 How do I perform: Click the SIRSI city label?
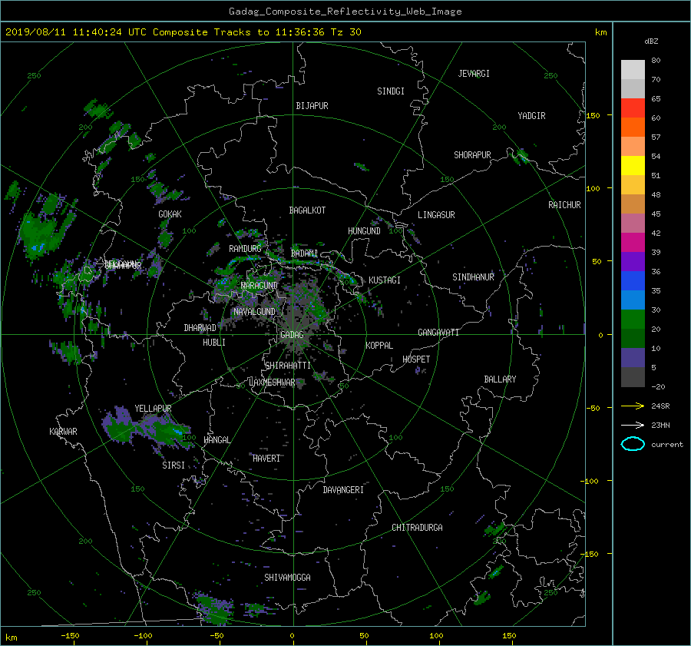click(174, 465)
